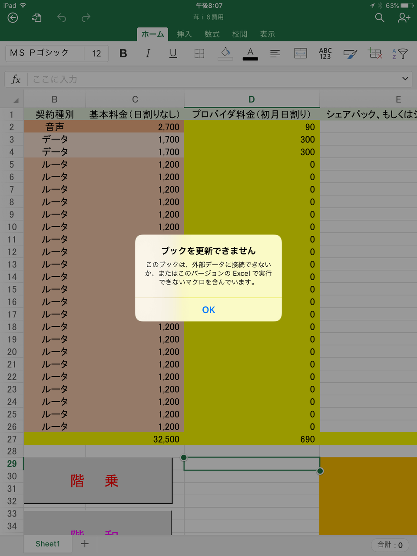
Task: Select the row 1 header
Action: 12,114
